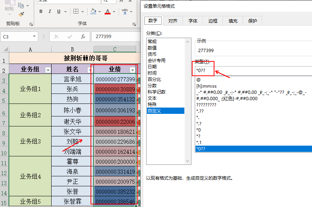Viewport: 312px width, 207px height.
Task: Click category list scroll down arrow
Action: click(187, 161)
